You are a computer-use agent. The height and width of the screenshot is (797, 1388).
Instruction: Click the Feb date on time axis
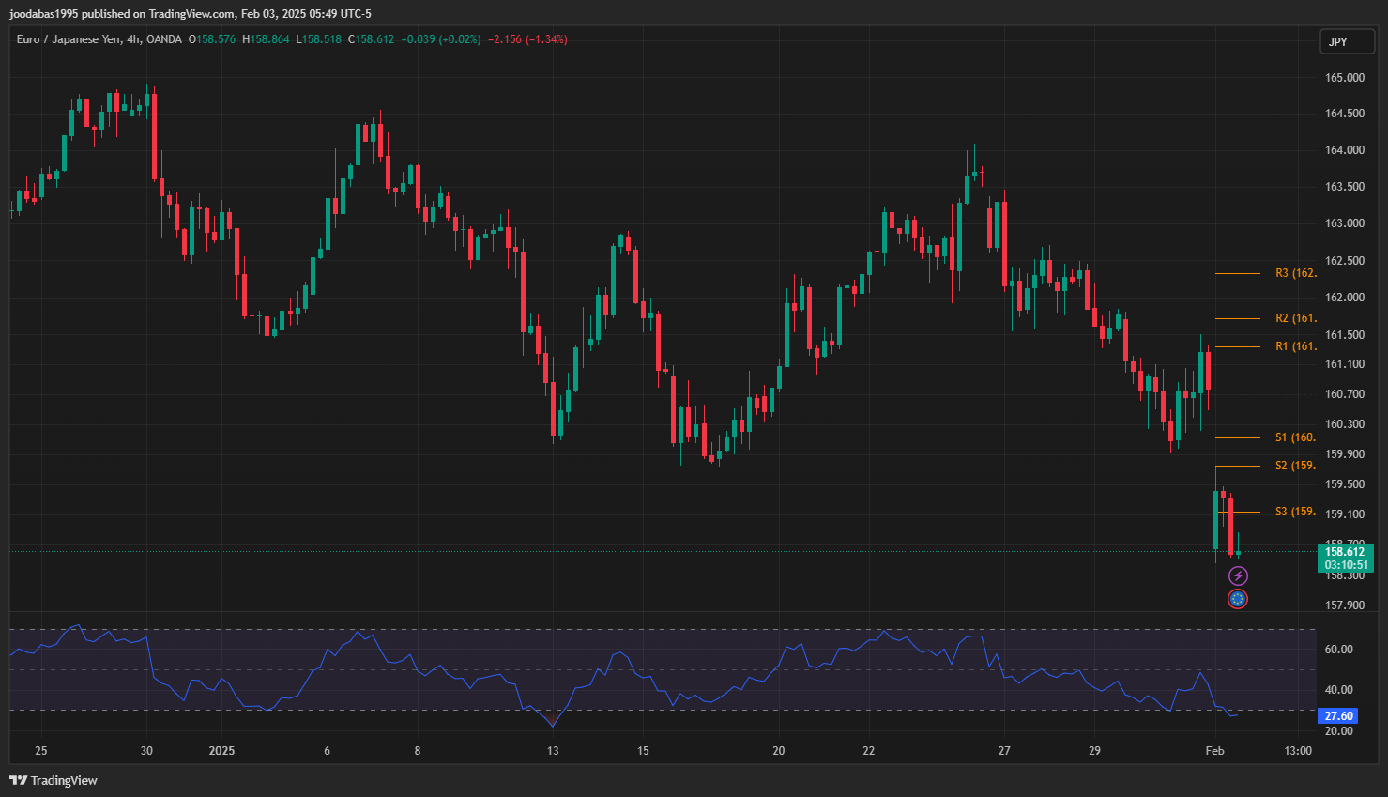click(x=1214, y=751)
